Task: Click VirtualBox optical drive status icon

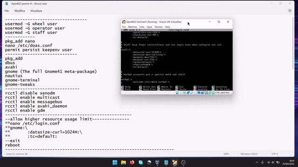Action: pyautogui.click(x=181, y=93)
